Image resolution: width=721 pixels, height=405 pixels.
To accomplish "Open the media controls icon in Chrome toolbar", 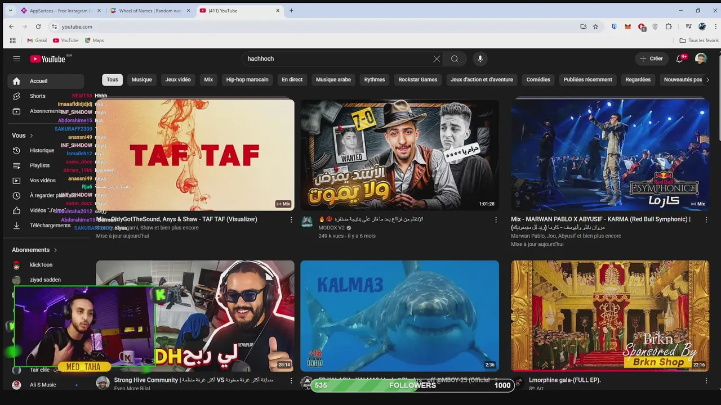I will click(x=688, y=26).
